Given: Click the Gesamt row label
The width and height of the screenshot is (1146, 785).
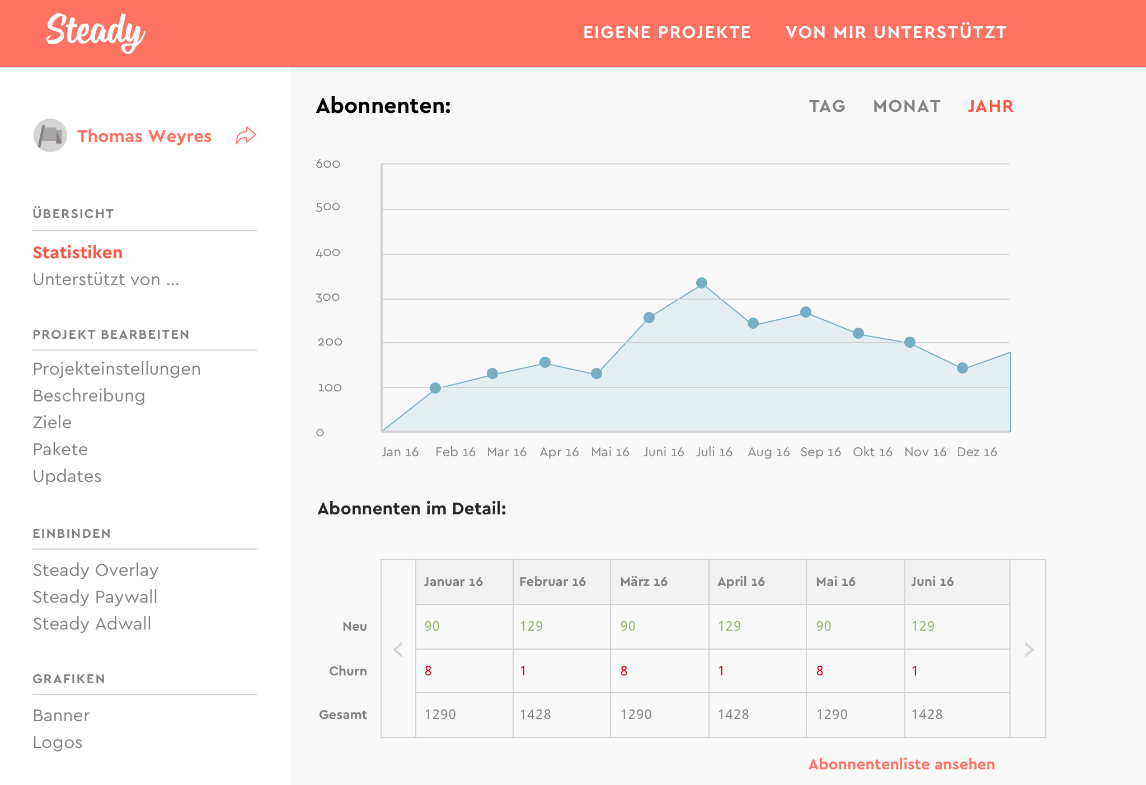Looking at the screenshot, I should 343,715.
